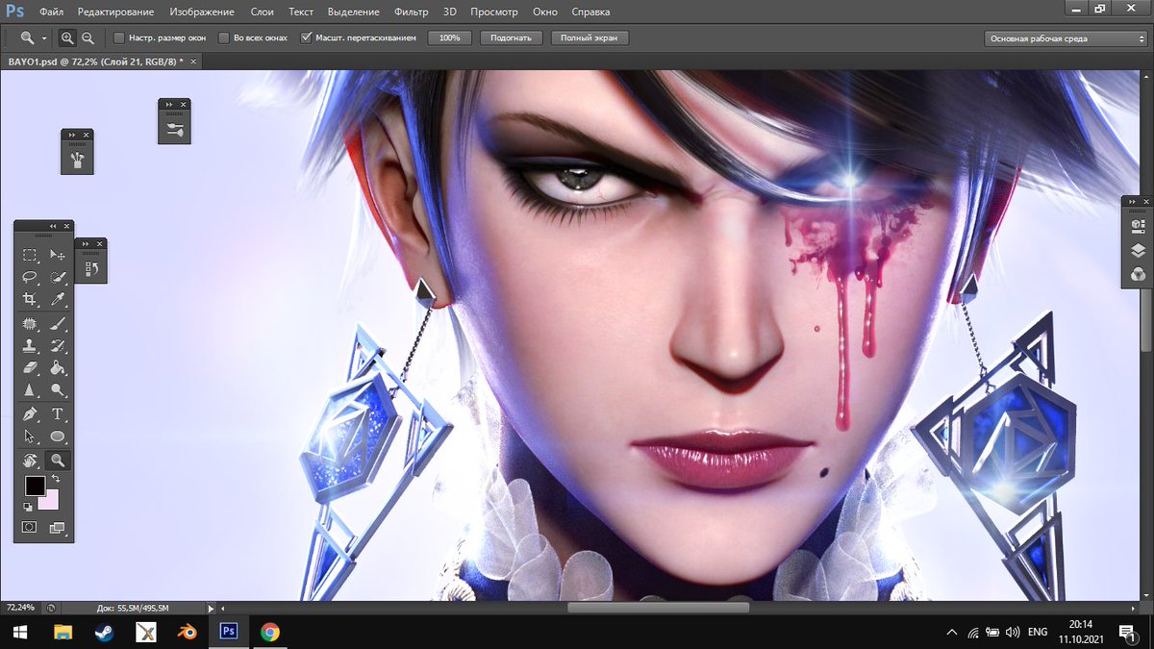
Task: Expand the History floating panel arrows
Action: tap(88, 244)
